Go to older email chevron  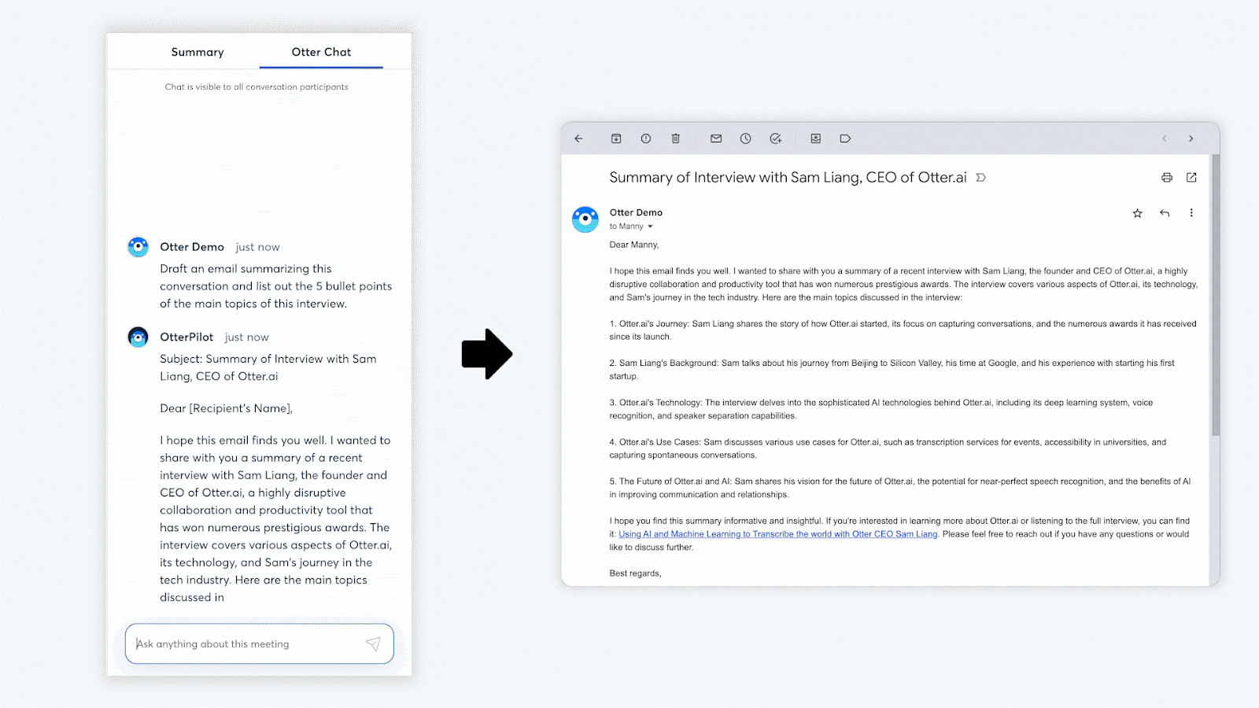[x=1191, y=138]
